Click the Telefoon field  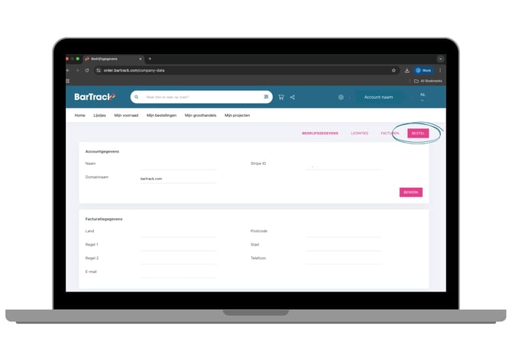tap(344, 259)
